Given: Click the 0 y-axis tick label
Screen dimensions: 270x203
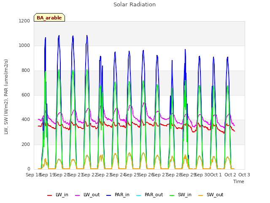Looking at the screenshot, I should click(29, 169).
